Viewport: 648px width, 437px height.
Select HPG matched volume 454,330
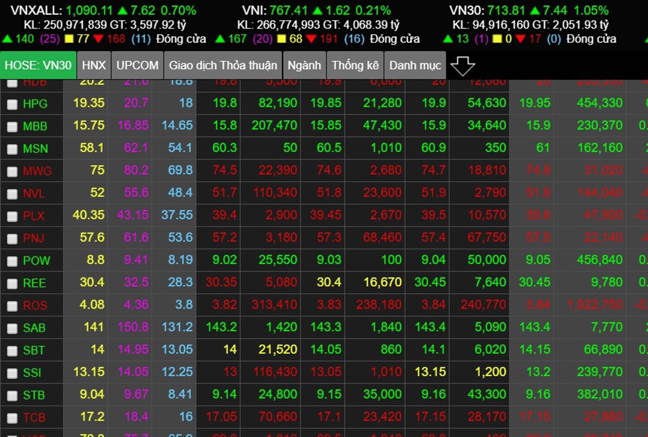tap(599, 103)
